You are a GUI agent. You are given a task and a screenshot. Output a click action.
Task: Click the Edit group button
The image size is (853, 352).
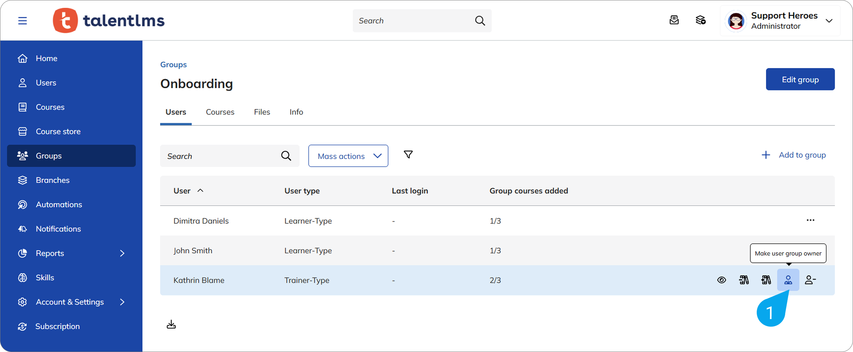coord(800,79)
